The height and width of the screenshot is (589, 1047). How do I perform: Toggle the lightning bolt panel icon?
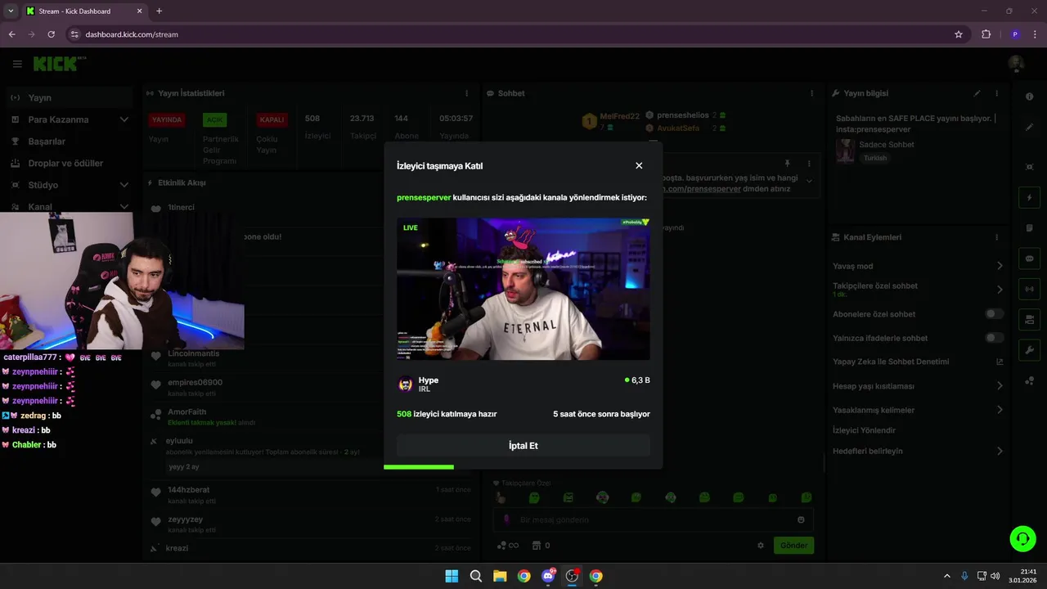pos(1029,198)
